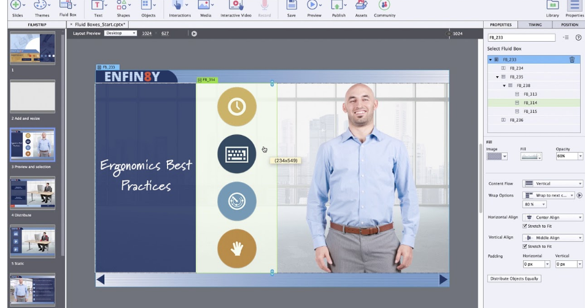The height and width of the screenshot is (308, 585).
Task: Click the left navigation arrow on slide
Action: pos(100,280)
